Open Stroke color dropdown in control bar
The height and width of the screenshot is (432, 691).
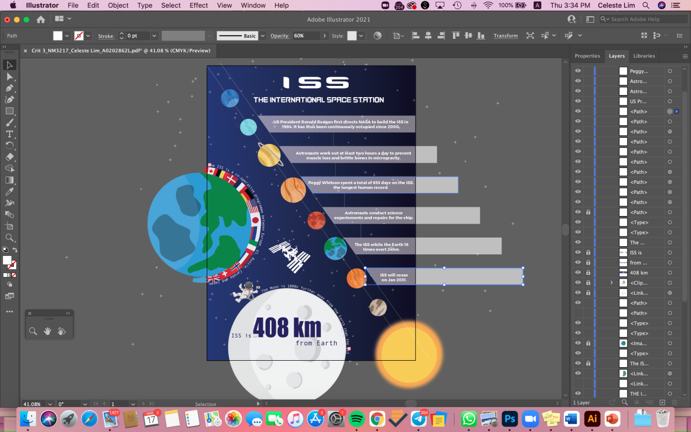[x=89, y=36]
